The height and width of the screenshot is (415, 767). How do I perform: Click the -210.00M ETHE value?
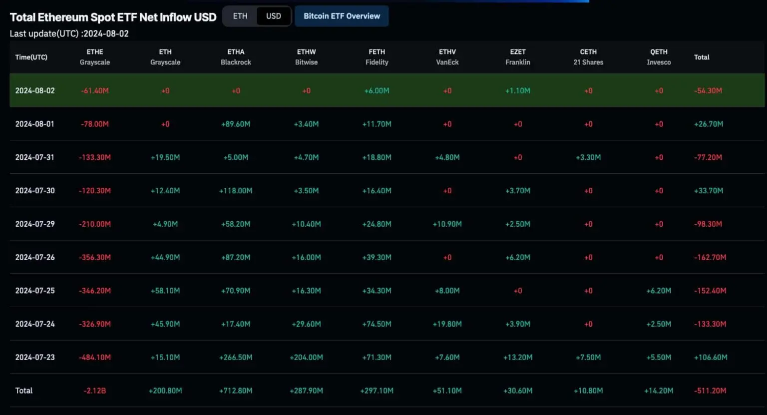[95, 224]
